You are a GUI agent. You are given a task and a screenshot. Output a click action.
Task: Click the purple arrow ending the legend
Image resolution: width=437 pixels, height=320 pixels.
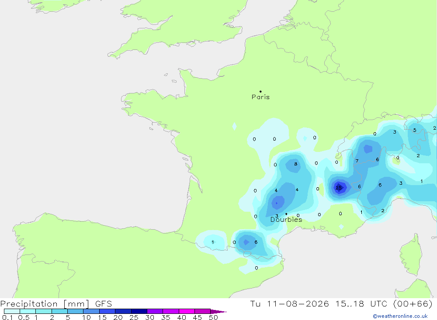pyautogui.click(x=218, y=311)
